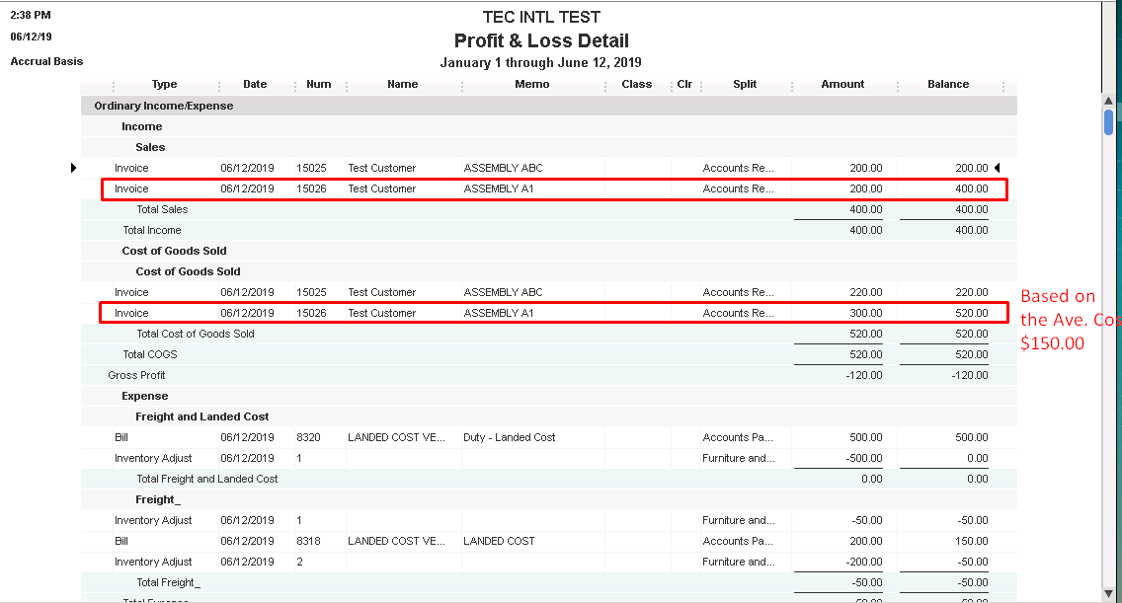Select the Date column header
This screenshot has width=1122, height=603.
pos(255,85)
